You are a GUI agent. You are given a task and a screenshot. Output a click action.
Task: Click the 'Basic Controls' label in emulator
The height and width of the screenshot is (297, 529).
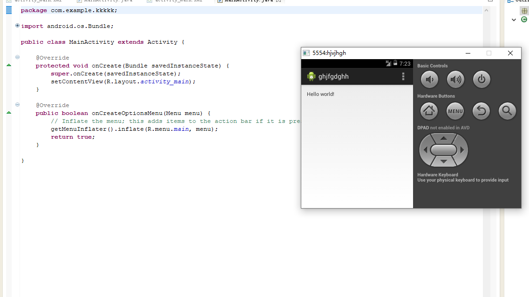pyautogui.click(x=433, y=66)
